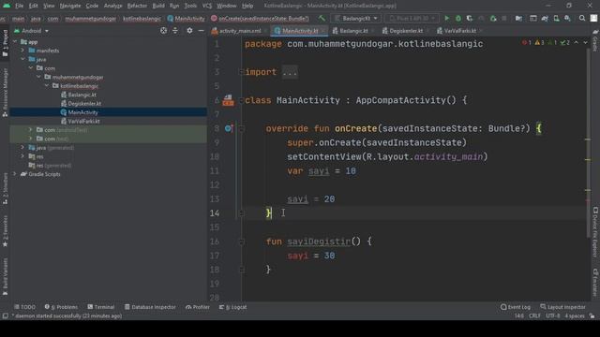Image resolution: width=600 pixels, height=337 pixels.
Task: Open the AVD Manager device icon
Action: tap(556, 19)
